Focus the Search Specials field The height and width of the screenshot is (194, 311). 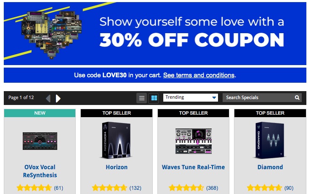point(262,97)
